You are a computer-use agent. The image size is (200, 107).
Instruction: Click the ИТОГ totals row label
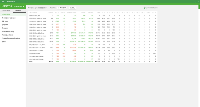31,62
